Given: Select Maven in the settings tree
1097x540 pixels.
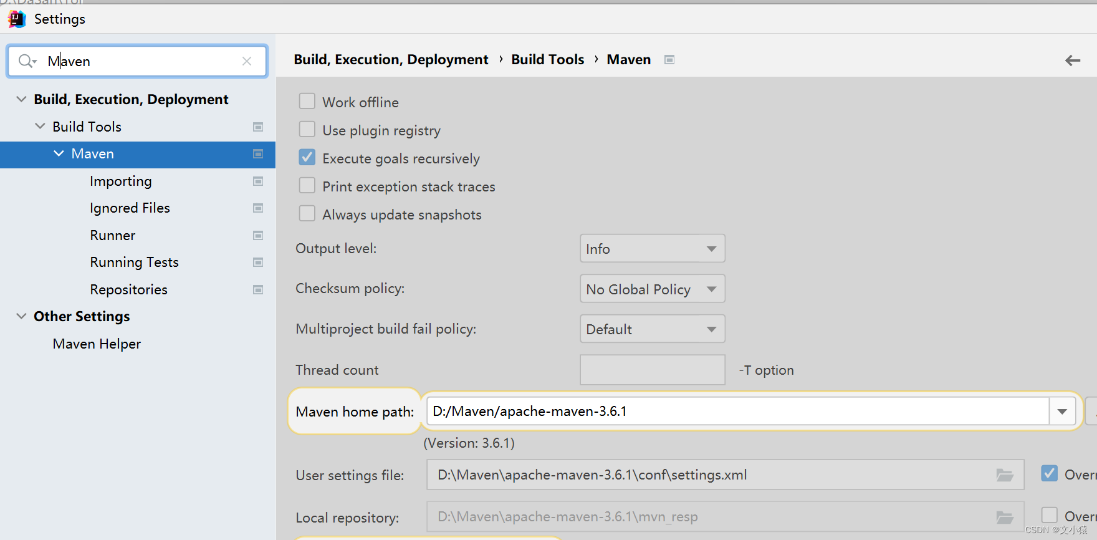Looking at the screenshot, I should coord(92,154).
